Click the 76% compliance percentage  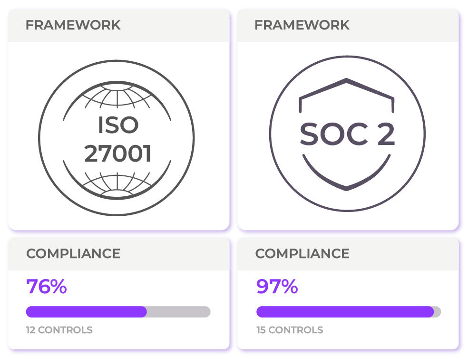point(47,286)
